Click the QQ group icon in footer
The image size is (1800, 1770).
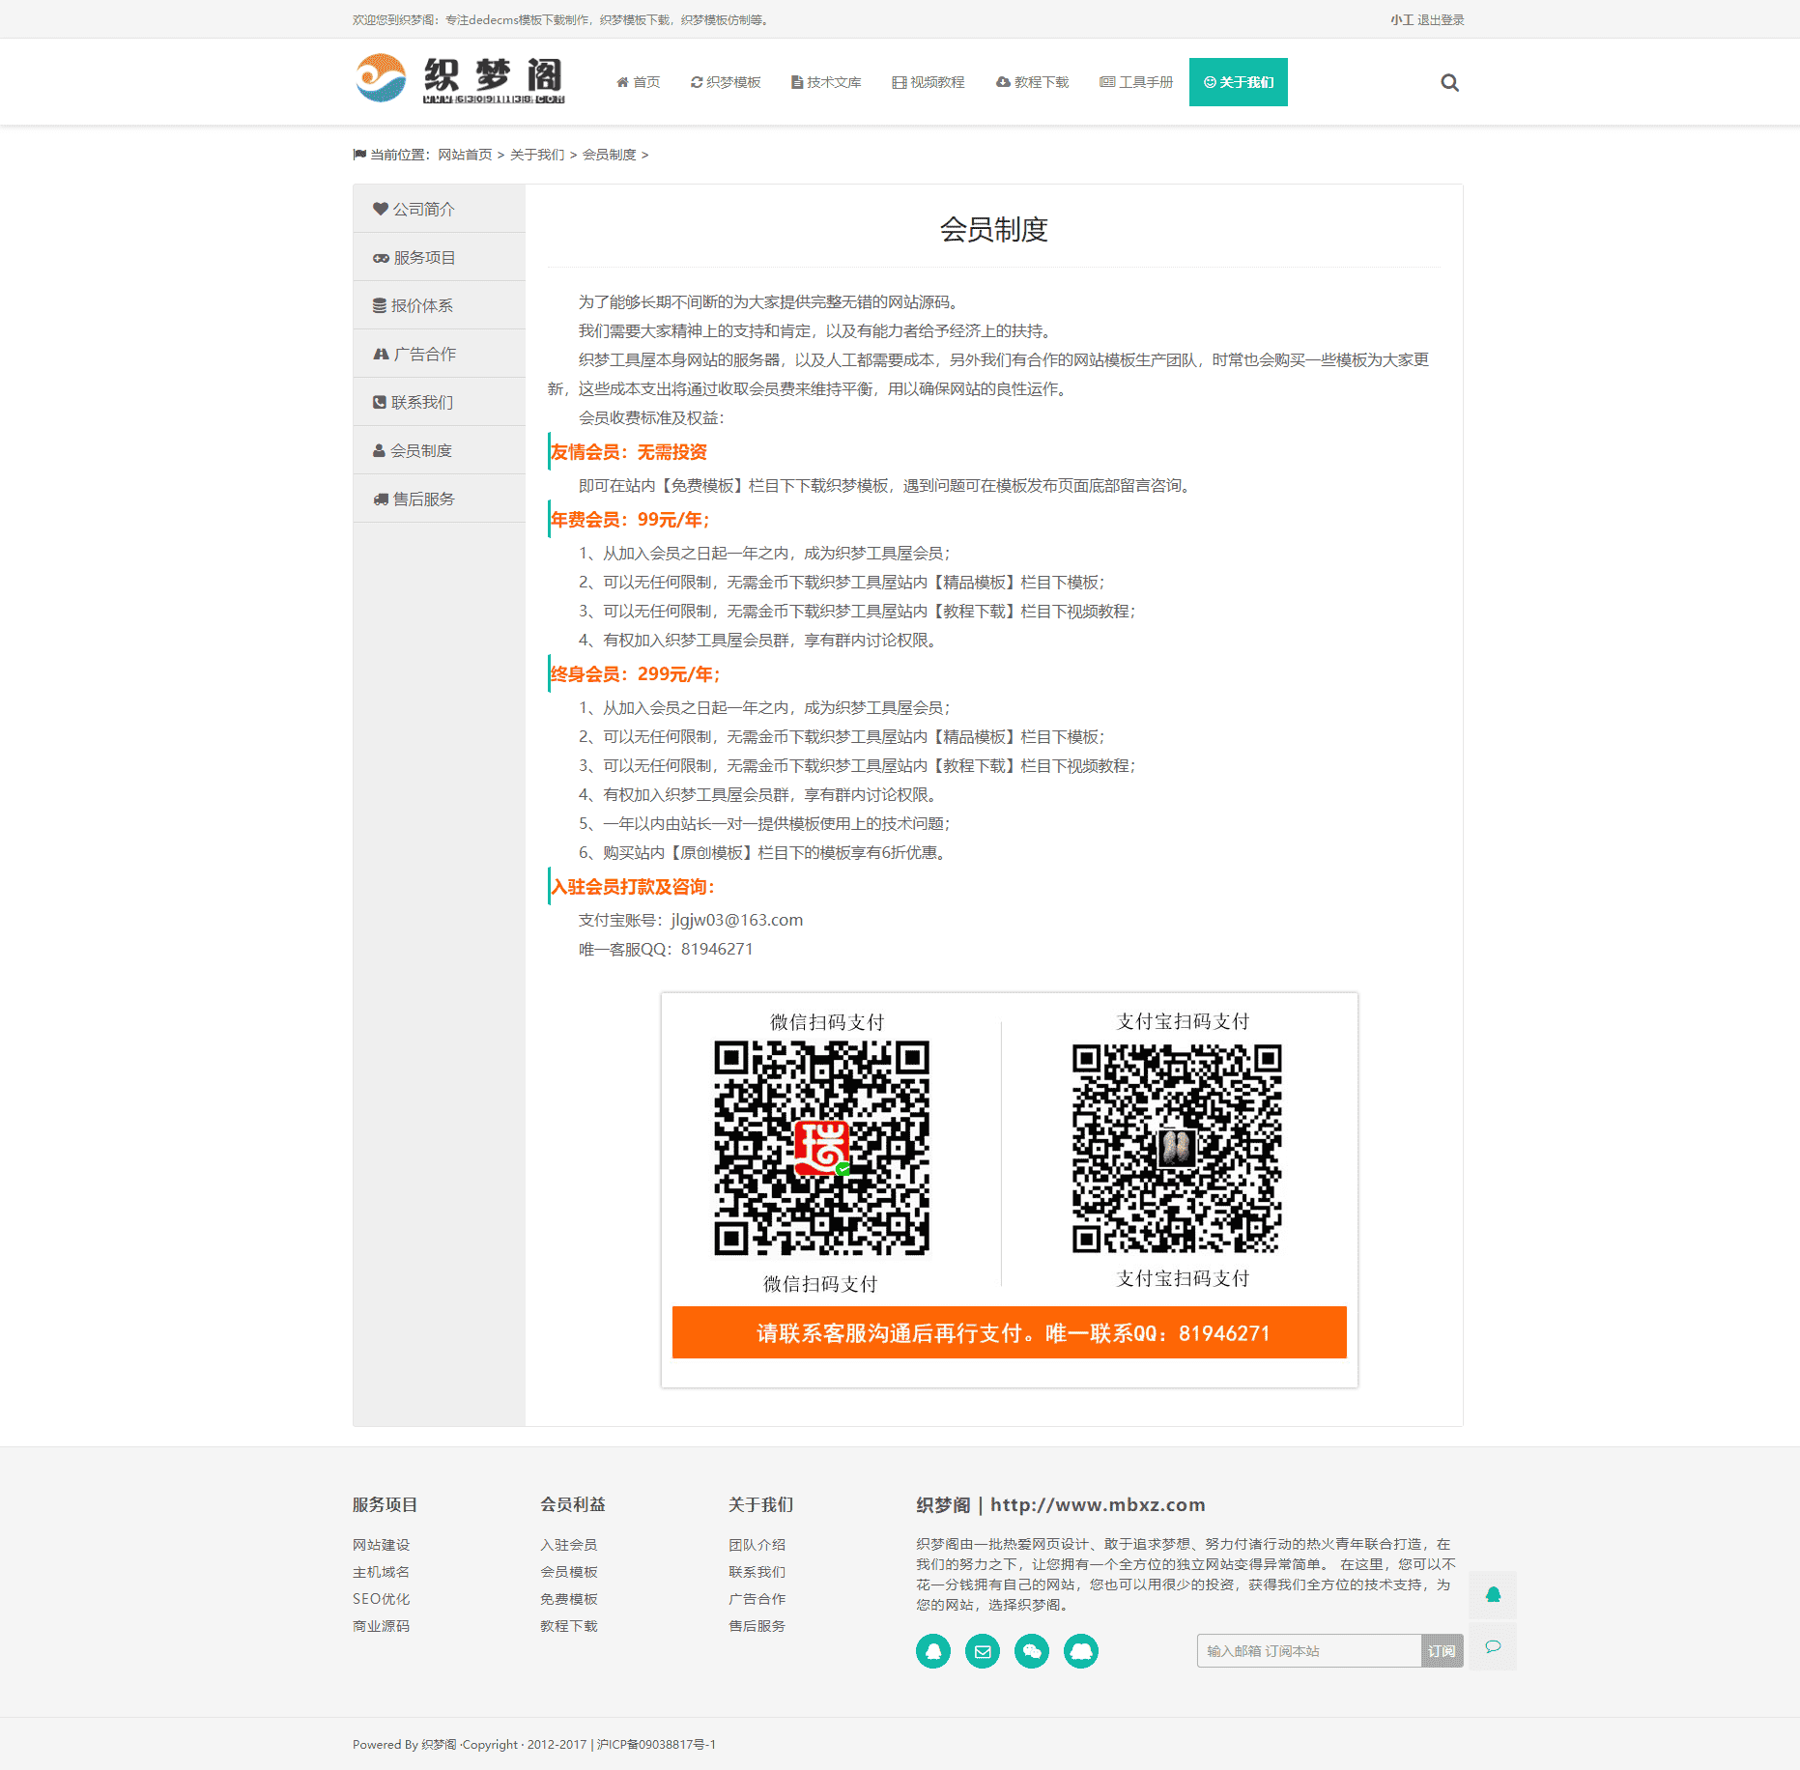pos(1081,1651)
